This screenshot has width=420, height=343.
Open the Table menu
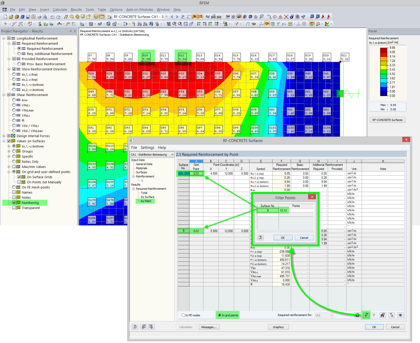point(102,9)
